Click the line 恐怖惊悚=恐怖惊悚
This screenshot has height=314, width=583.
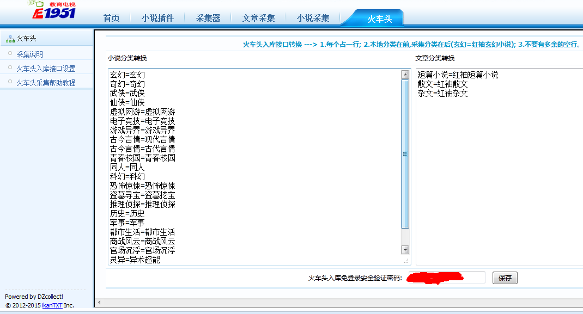point(142,186)
